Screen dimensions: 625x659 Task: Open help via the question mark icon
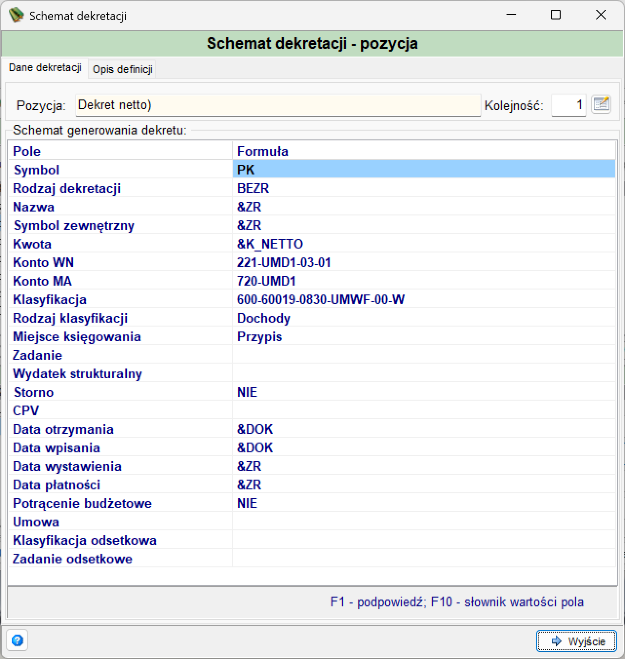[x=17, y=640]
